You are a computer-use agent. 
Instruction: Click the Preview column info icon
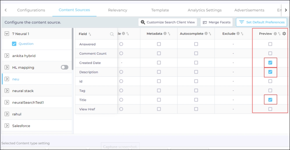tap(275, 34)
